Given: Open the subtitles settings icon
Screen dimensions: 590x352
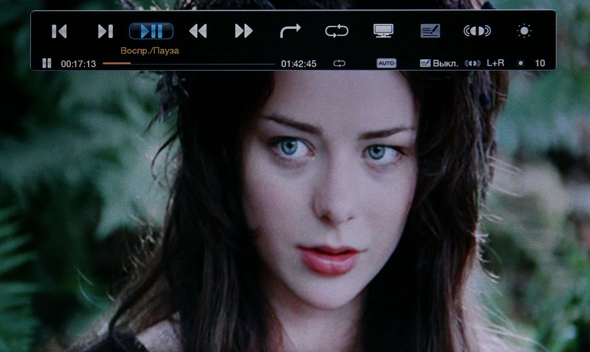Looking at the screenshot, I should 430,31.
